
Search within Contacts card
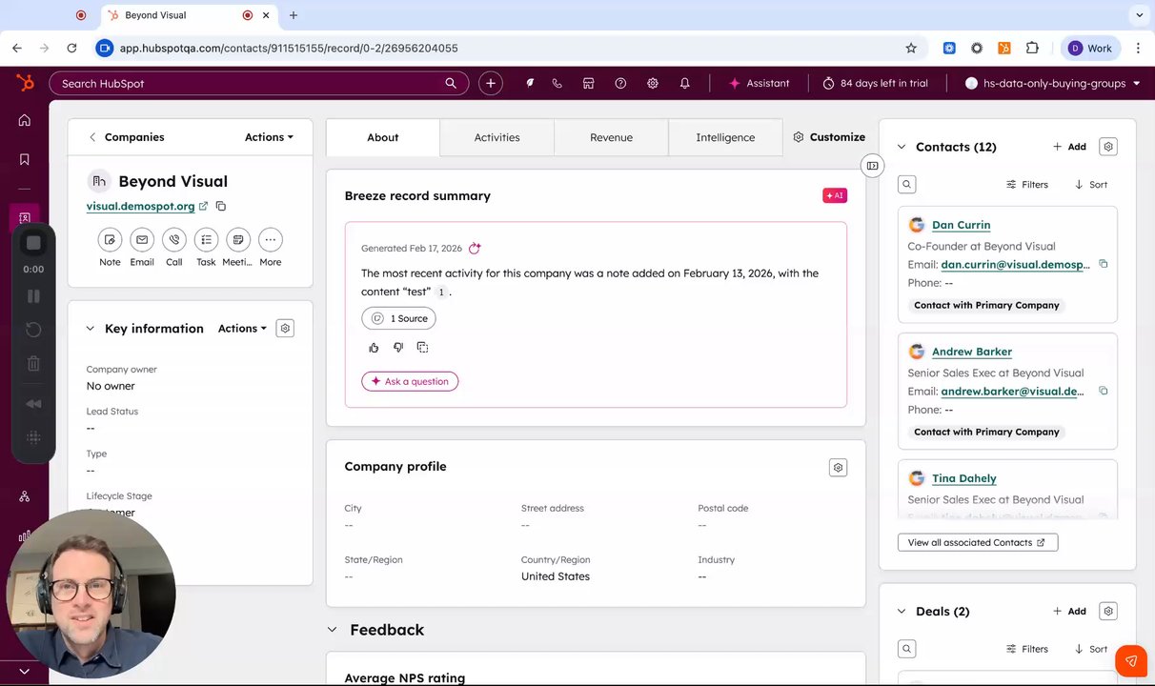click(907, 184)
